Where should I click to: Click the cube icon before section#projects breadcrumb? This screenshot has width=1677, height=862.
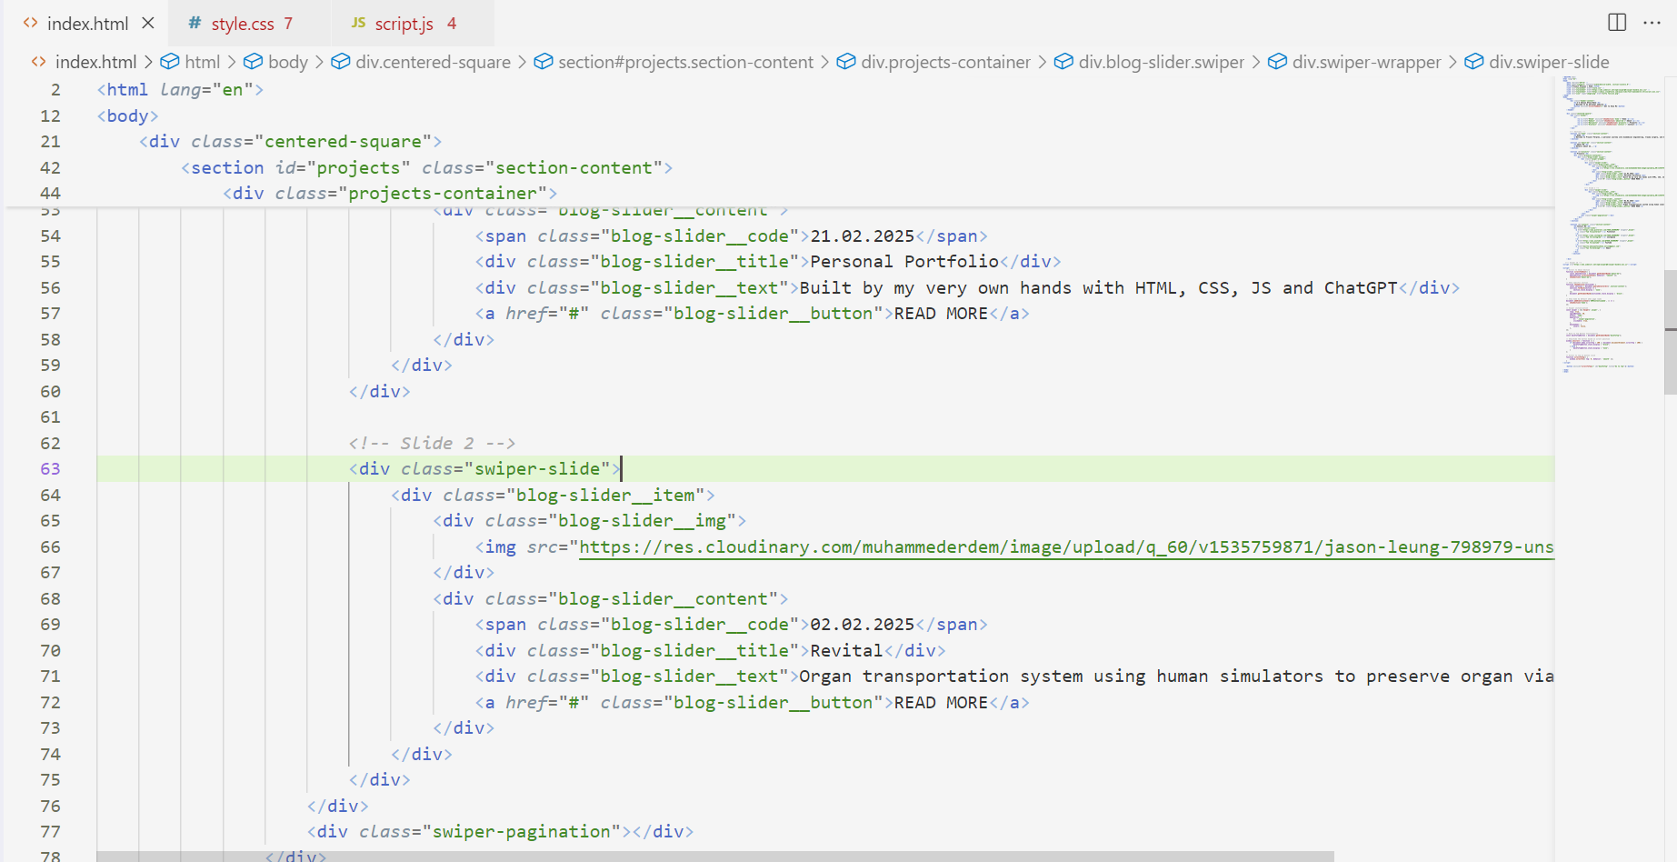pyautogui.click(x=544, y=62)
